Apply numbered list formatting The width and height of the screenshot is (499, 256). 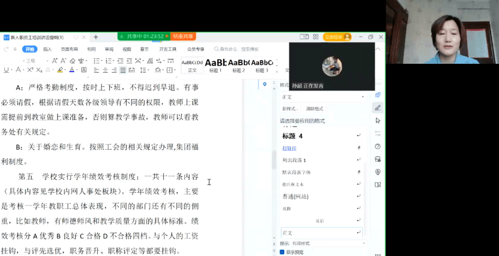click(x=108, y=61)
